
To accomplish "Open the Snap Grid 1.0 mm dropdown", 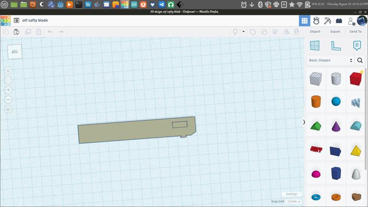I will pos(293,201).
